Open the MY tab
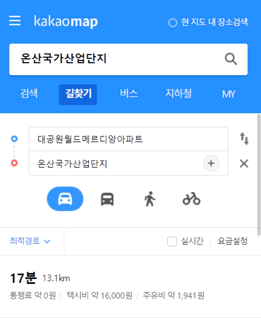 pyautogui.click(x=229, y=94)
